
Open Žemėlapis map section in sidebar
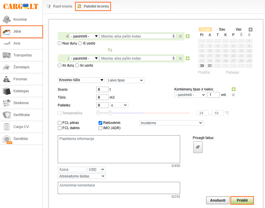(x=21, y=67)
